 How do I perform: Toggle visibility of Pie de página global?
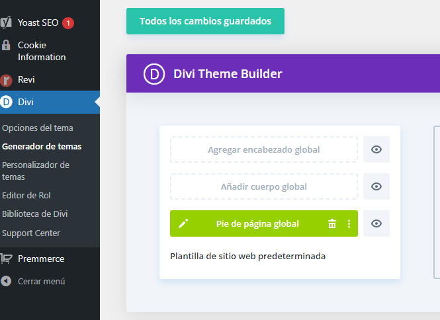[x=376, y=223]
